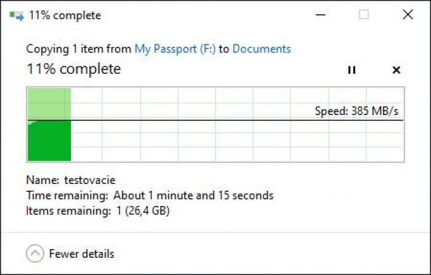Collapse details using the circled chevron icon

tap(35, 253)
